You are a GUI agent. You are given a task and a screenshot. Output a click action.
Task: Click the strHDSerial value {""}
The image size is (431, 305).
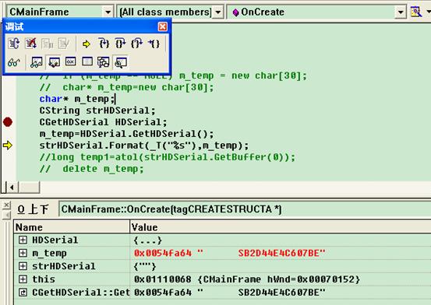145,266
